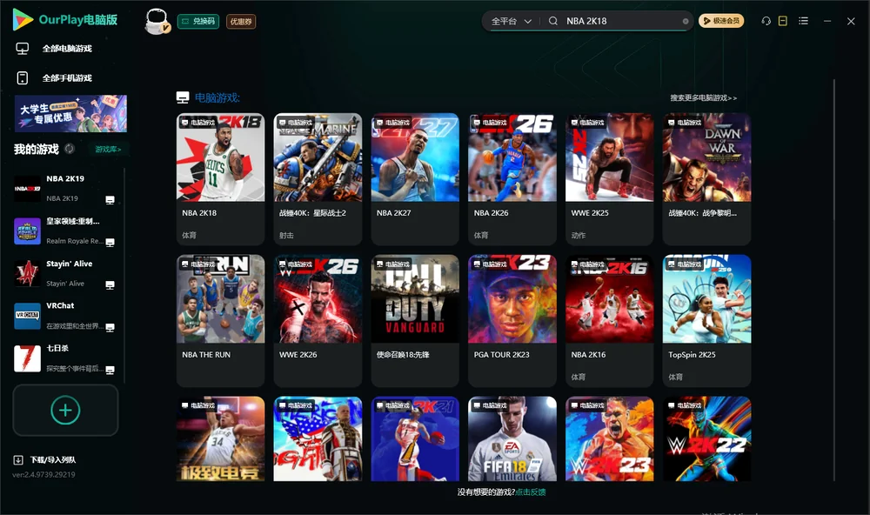Select 七日杀 in my games list
This screenshot has width=870, height=515.
point(65,358)
